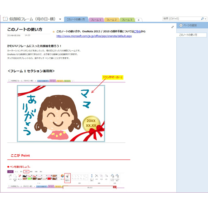The width and height of the screenshot is (208, 208).
Task: Select the このノートの使い方 page in page list
Action: [192, 35]
